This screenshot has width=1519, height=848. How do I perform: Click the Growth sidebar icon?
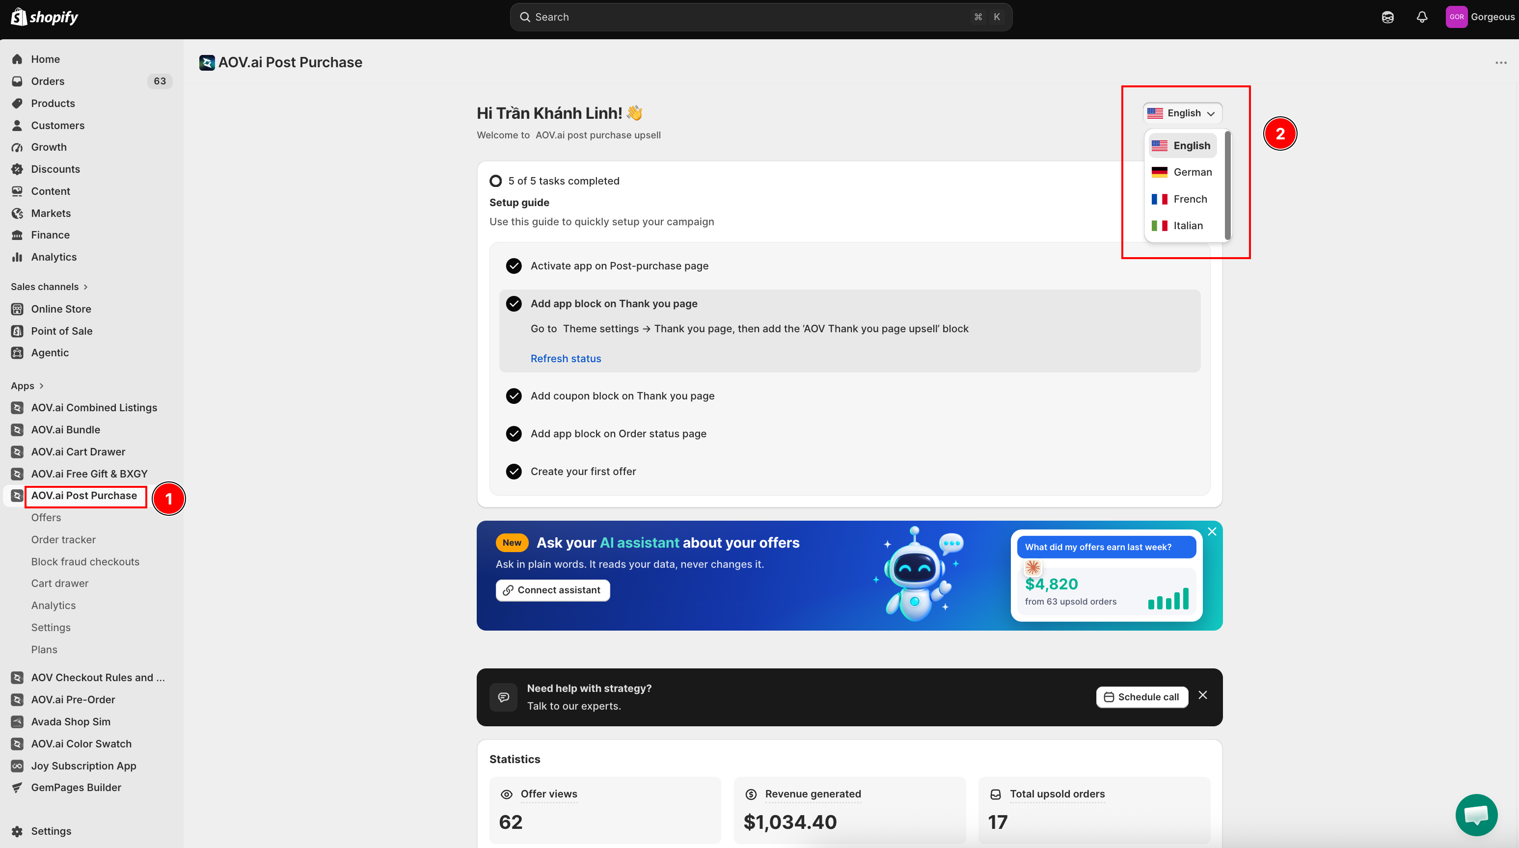coord(17,147)
